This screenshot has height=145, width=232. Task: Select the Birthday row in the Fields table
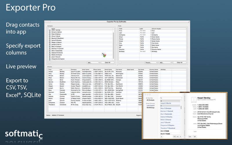(153, 51)
